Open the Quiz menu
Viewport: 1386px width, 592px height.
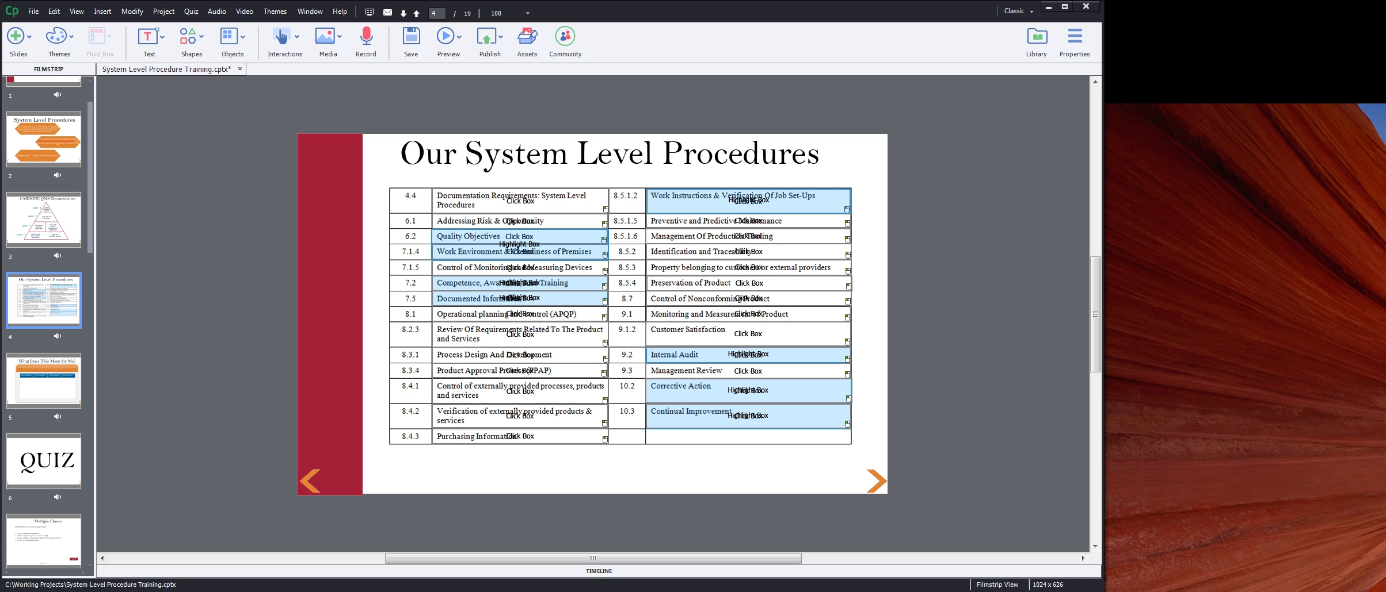point(191,11)
